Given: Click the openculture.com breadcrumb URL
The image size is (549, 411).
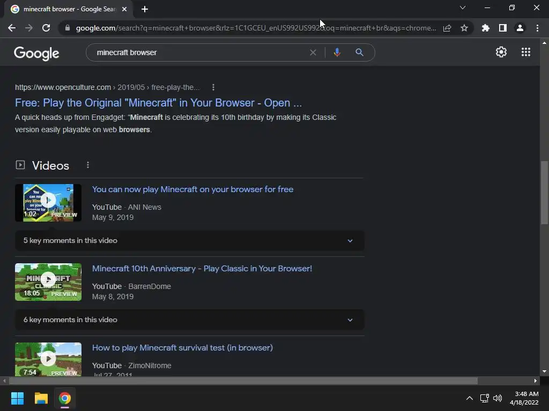Looking at the screenshot, I should click(x=107, y=87).
